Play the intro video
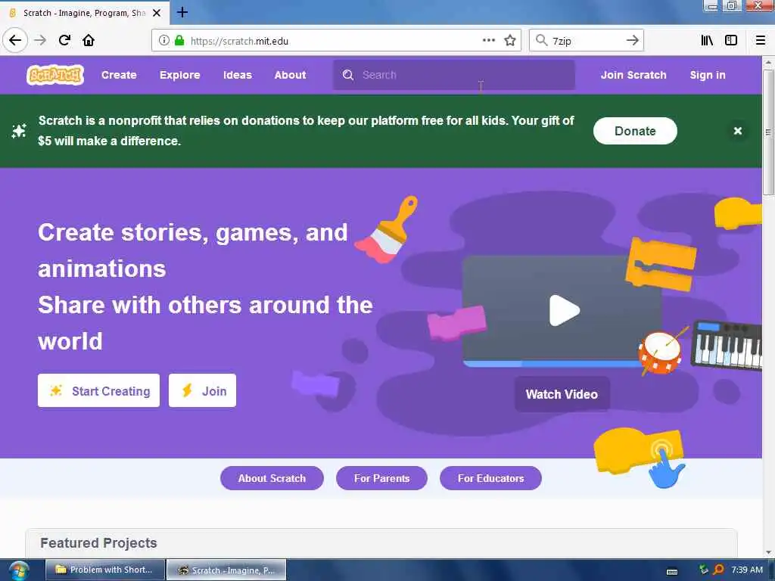This screenshot has height=581, width=775. (564, 310)
